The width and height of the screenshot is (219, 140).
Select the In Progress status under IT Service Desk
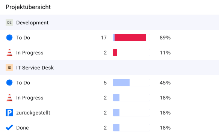tap(30, 98)
